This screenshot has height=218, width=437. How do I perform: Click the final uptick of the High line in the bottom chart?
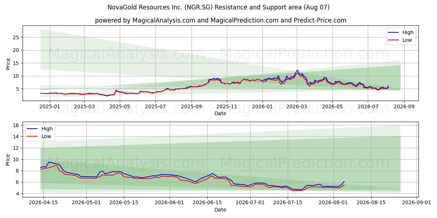pos(342,183)
